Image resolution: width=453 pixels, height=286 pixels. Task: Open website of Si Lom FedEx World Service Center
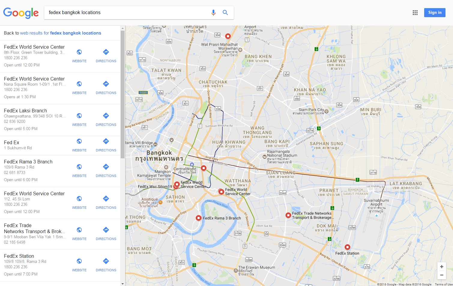pos(79,202)
